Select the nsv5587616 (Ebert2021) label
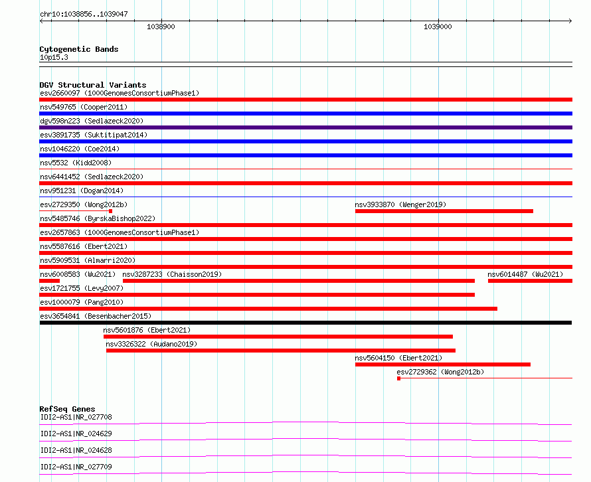591x482 pixels. click(84, 246)
